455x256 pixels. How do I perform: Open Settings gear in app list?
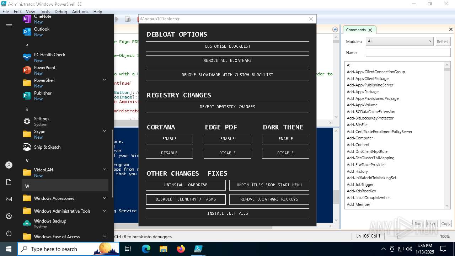pos(27,121)
